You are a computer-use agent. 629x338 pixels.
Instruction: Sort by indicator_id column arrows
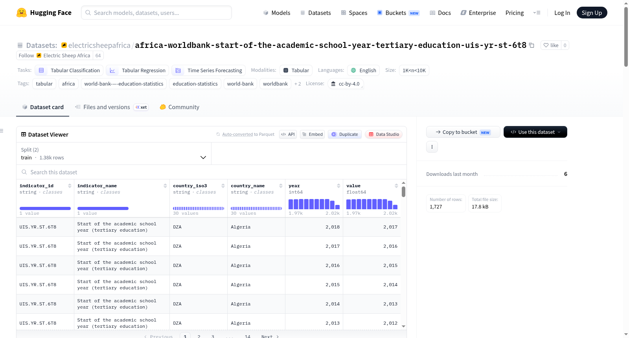[70, 186]
